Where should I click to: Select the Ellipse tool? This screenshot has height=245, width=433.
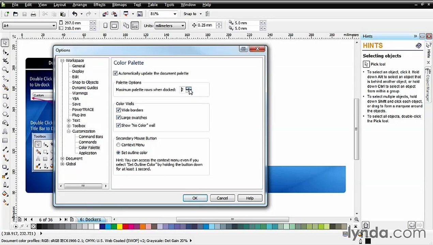click(5, 105)
